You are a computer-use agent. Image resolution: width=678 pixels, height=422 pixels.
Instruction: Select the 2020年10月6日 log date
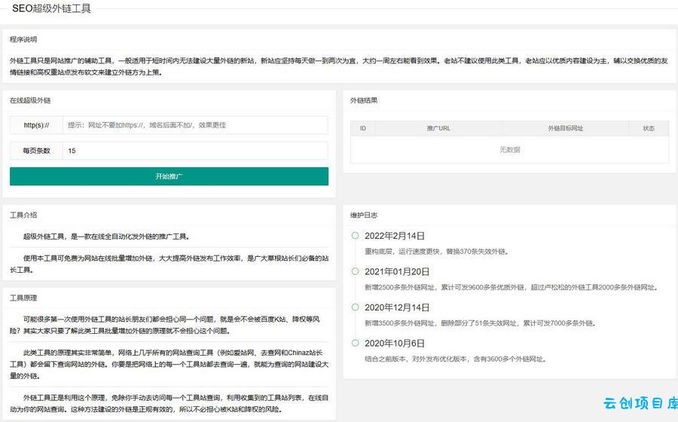tap(394, 344)
